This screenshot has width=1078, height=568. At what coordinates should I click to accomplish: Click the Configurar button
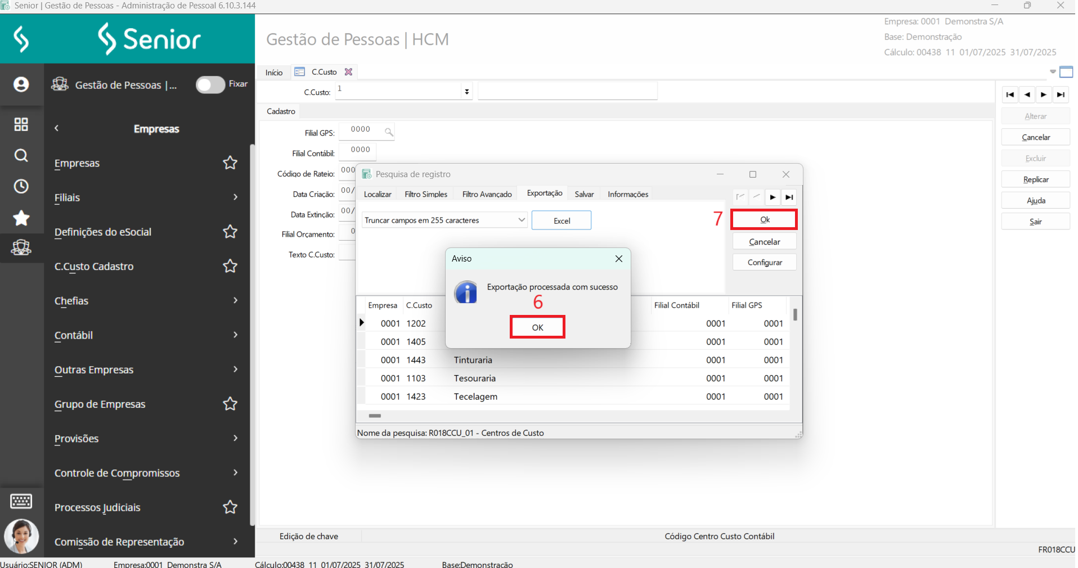[764, 263]
